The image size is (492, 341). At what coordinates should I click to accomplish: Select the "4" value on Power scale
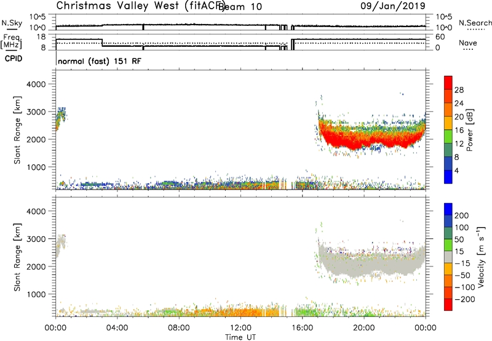tap(456, 170)
